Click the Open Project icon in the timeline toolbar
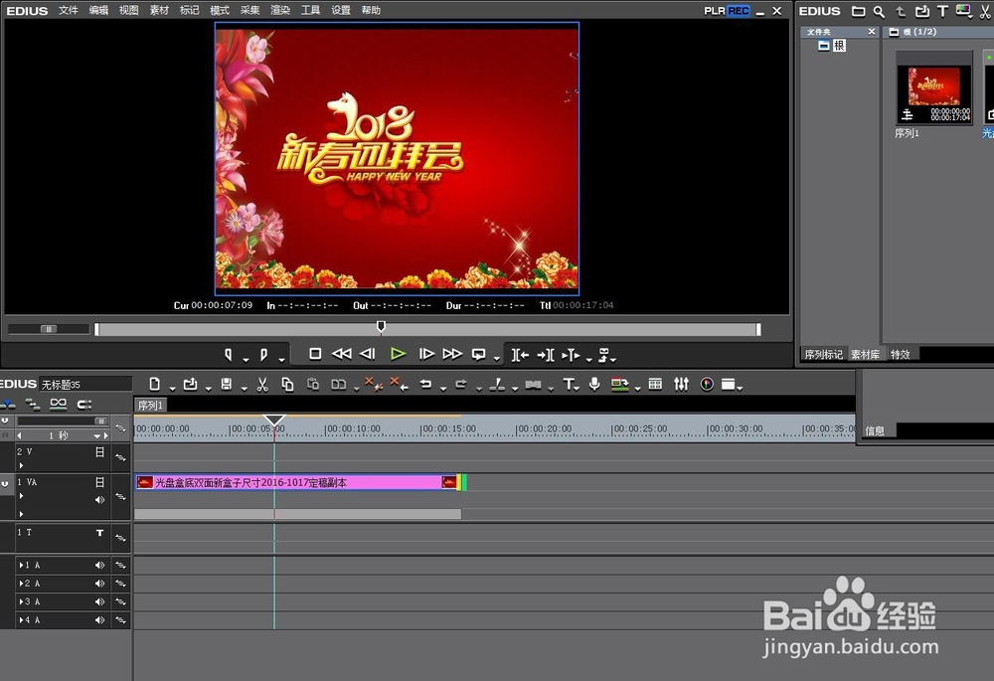This screenshot has height=681, width=994. click(x=190, y=385)
